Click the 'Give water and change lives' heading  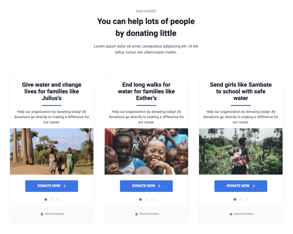(52, 91)
